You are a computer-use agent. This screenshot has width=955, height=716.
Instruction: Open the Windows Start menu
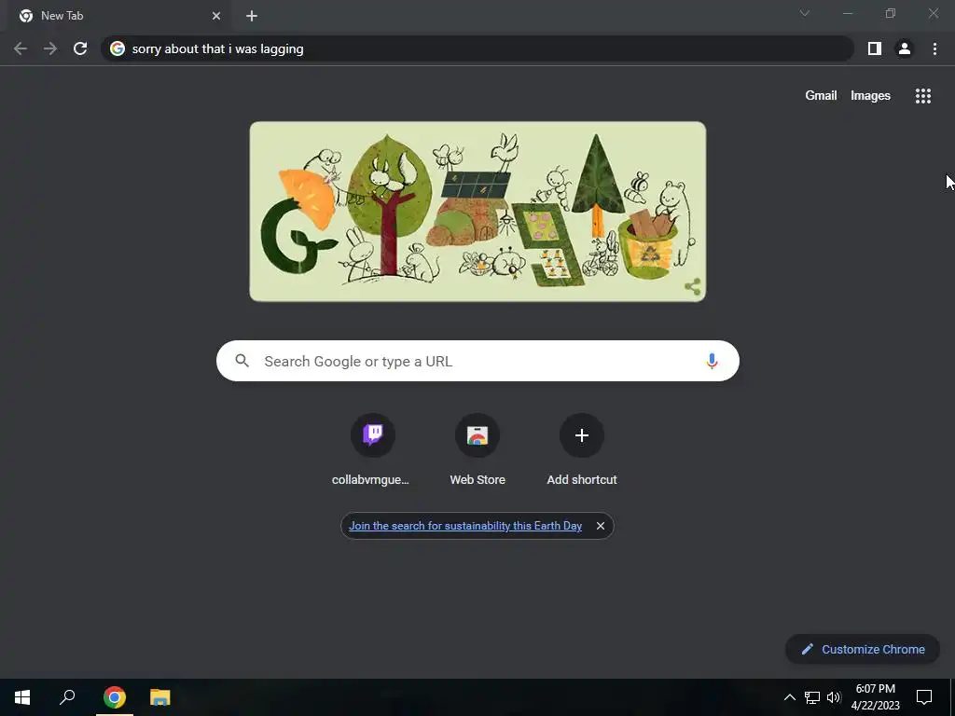(22, 697)
